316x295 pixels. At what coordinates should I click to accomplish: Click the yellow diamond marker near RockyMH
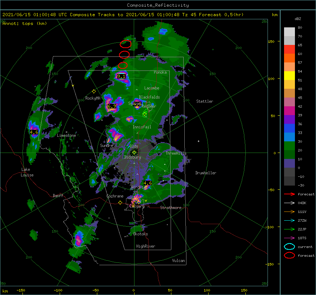(x=94, y=92)
